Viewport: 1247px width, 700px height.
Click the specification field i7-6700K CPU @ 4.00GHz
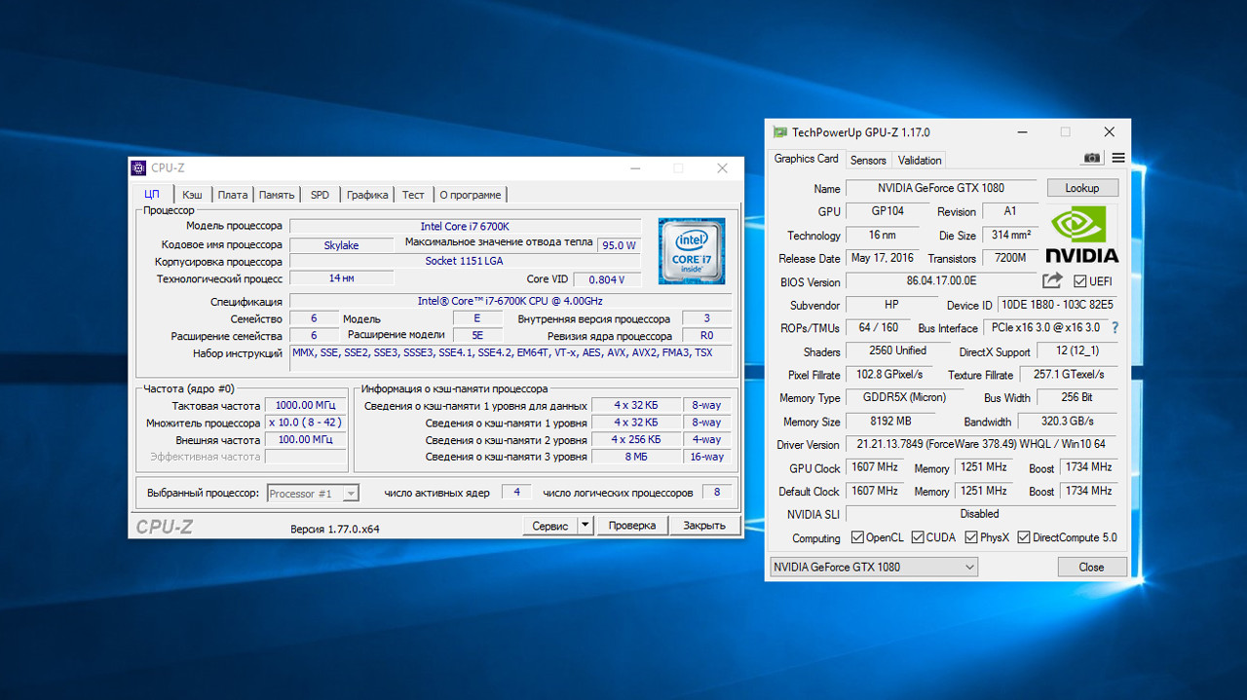point(510,301)
